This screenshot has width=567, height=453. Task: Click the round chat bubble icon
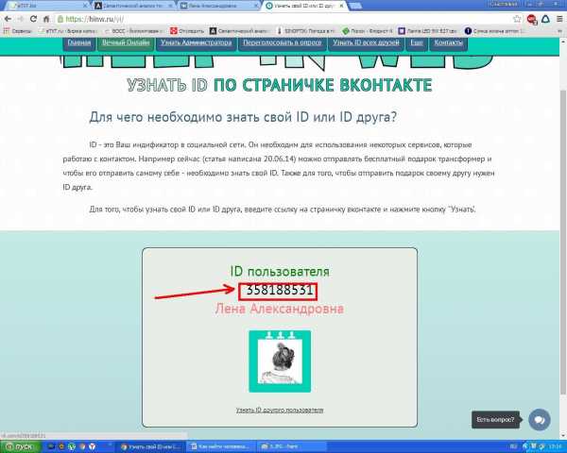coord(540,420)
